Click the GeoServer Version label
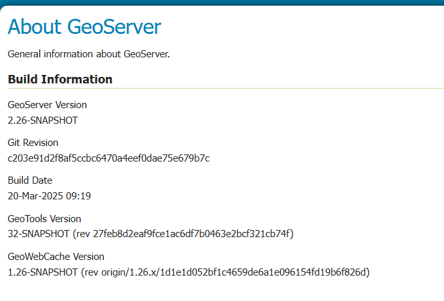 [x=47, y=105]
